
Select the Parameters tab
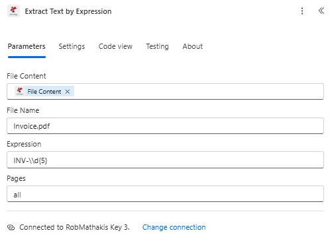27,46
